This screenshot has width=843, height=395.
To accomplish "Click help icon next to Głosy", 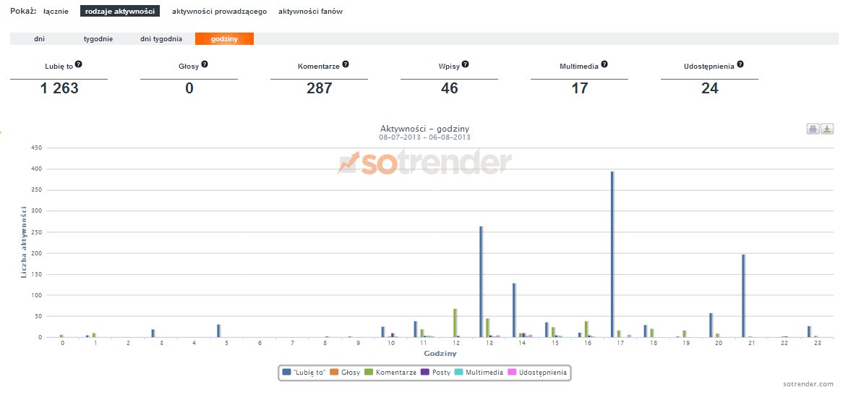I will click(x=205, y=64).
